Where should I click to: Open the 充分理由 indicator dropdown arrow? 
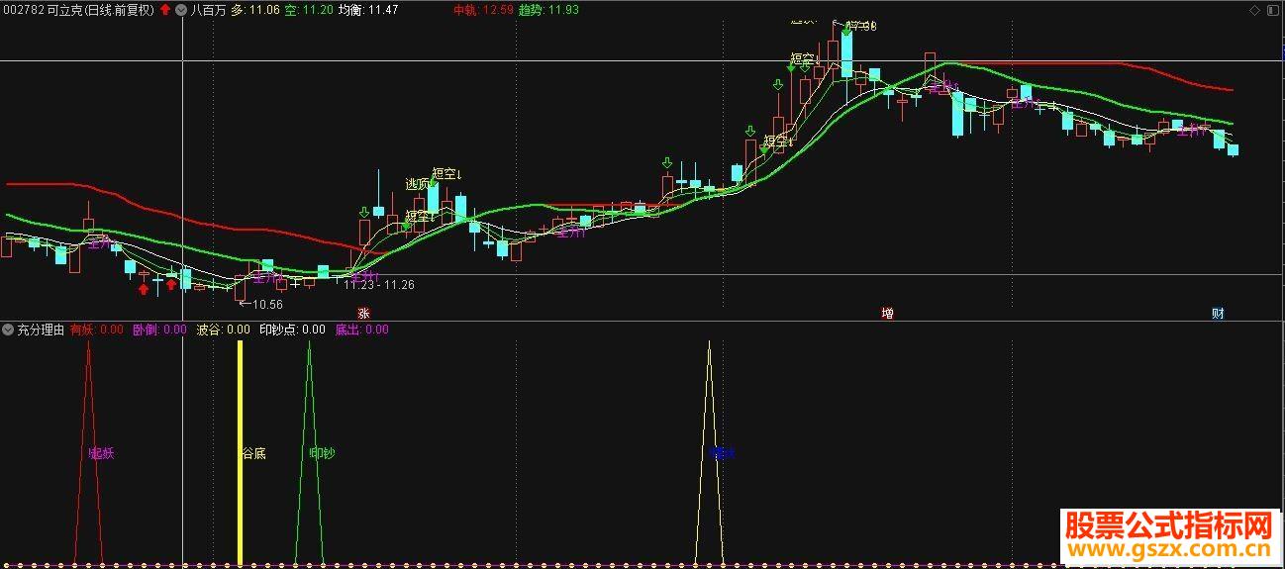[x=8, y=331]
